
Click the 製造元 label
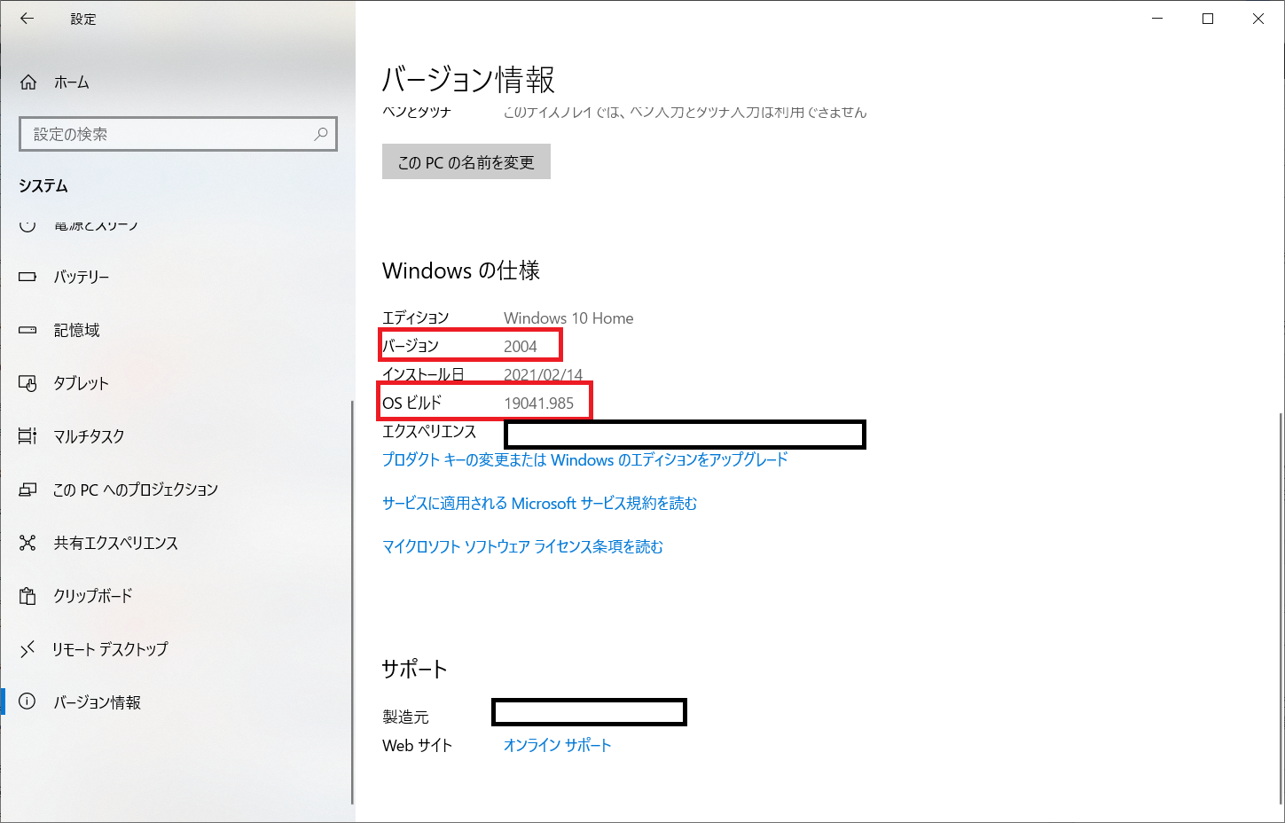405,717
